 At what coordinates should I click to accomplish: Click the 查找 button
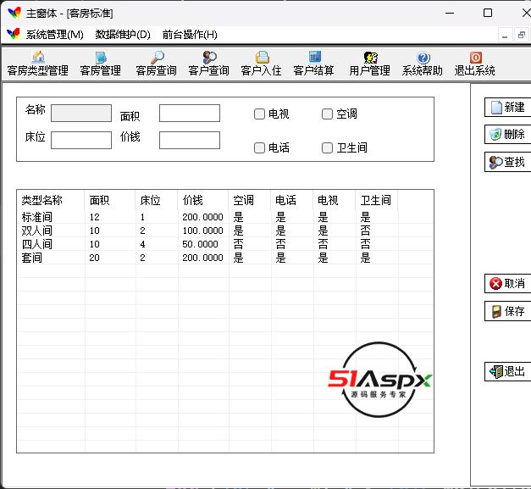coord(508,162)
